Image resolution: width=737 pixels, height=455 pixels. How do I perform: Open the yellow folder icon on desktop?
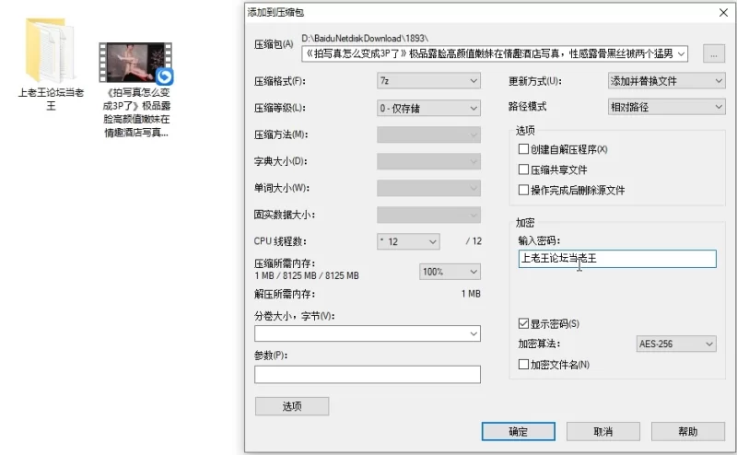coord(51,51)
